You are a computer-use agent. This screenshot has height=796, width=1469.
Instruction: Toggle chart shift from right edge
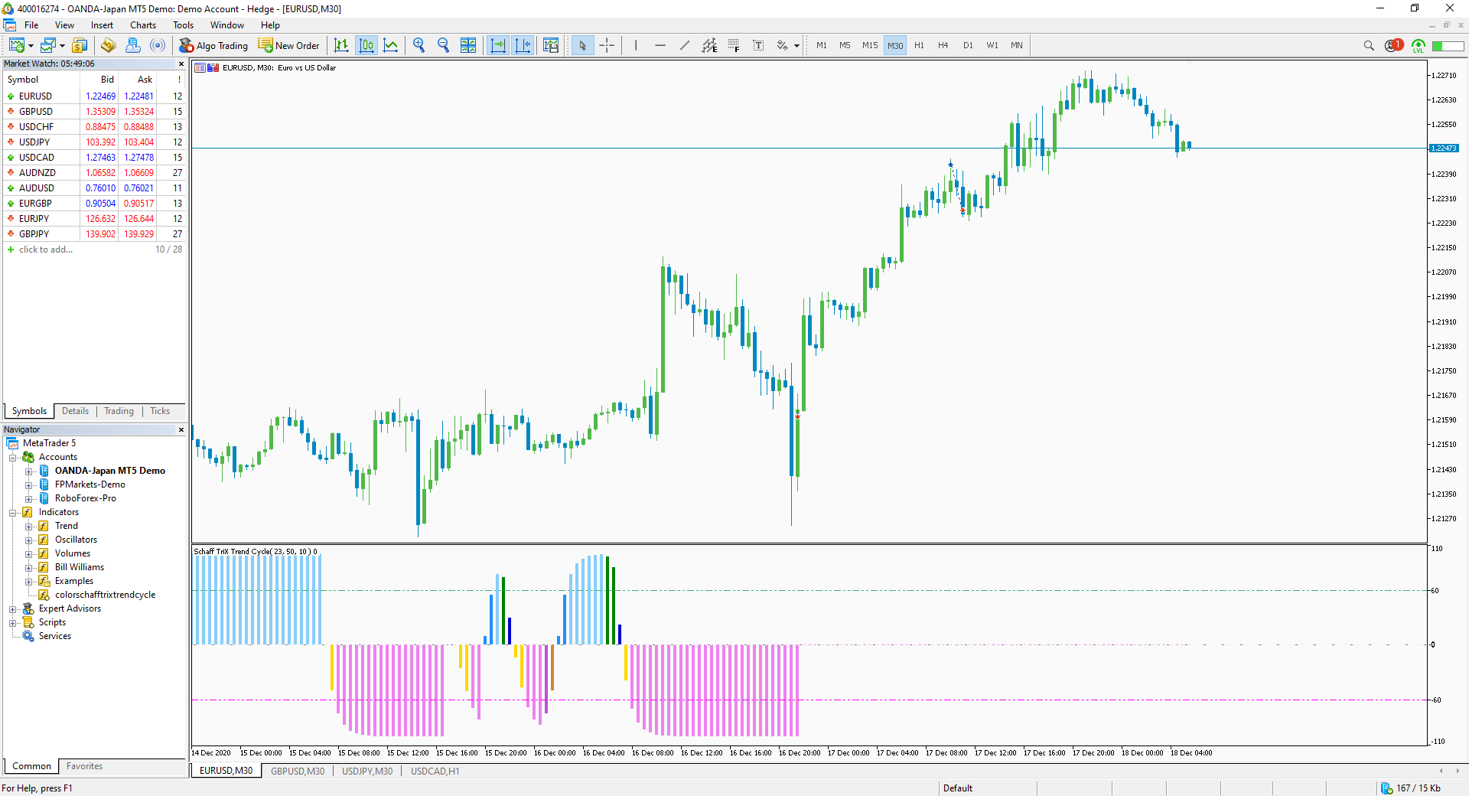[523, 45]
